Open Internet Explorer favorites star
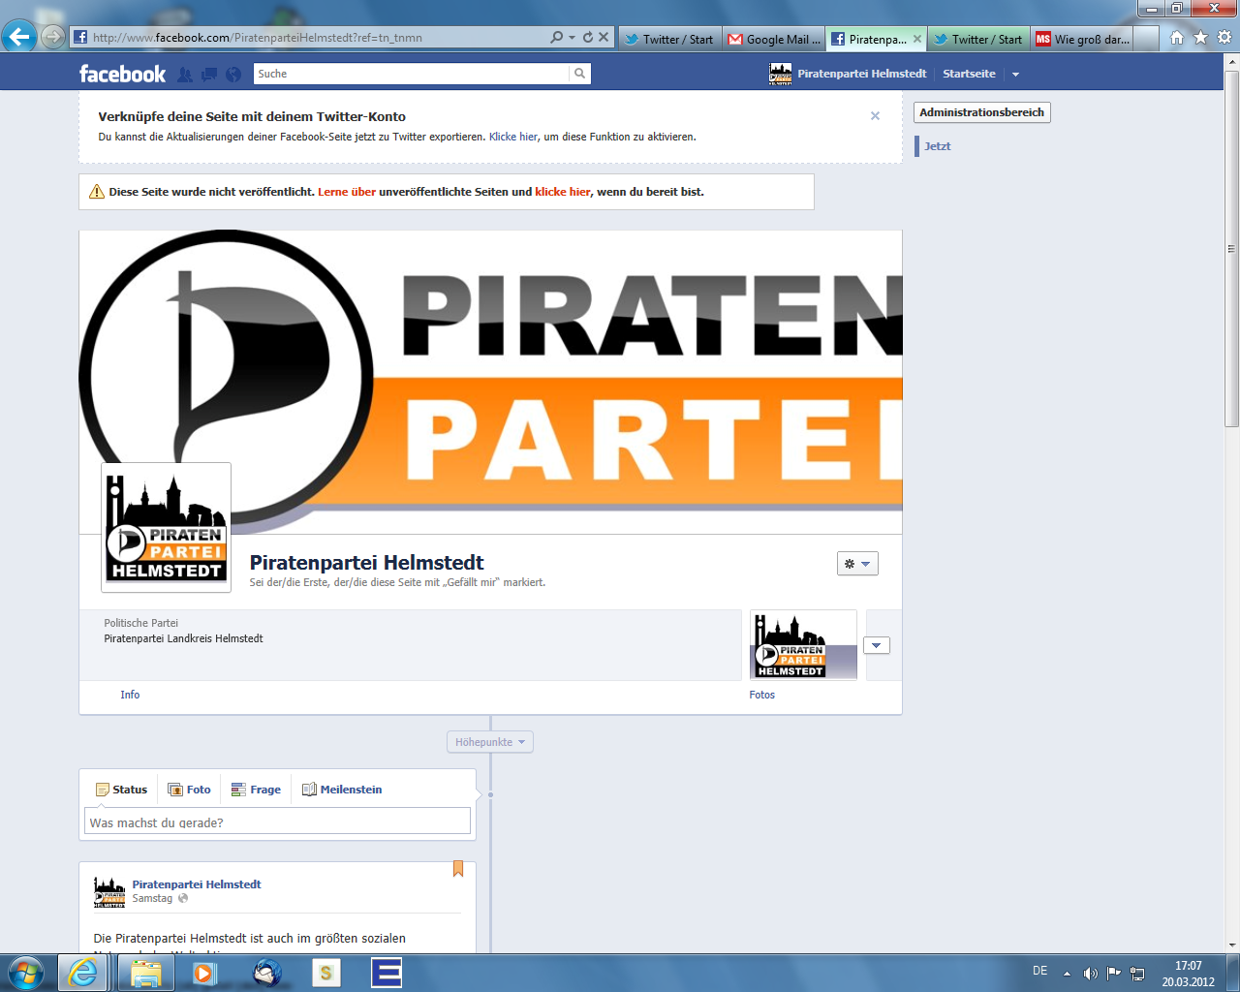Image resolution: width=1240 pixels, height=992 pixels. 1200,38
